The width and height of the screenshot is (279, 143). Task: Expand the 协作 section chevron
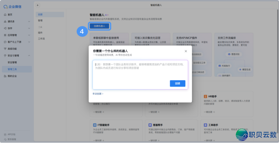click(29, 28)
